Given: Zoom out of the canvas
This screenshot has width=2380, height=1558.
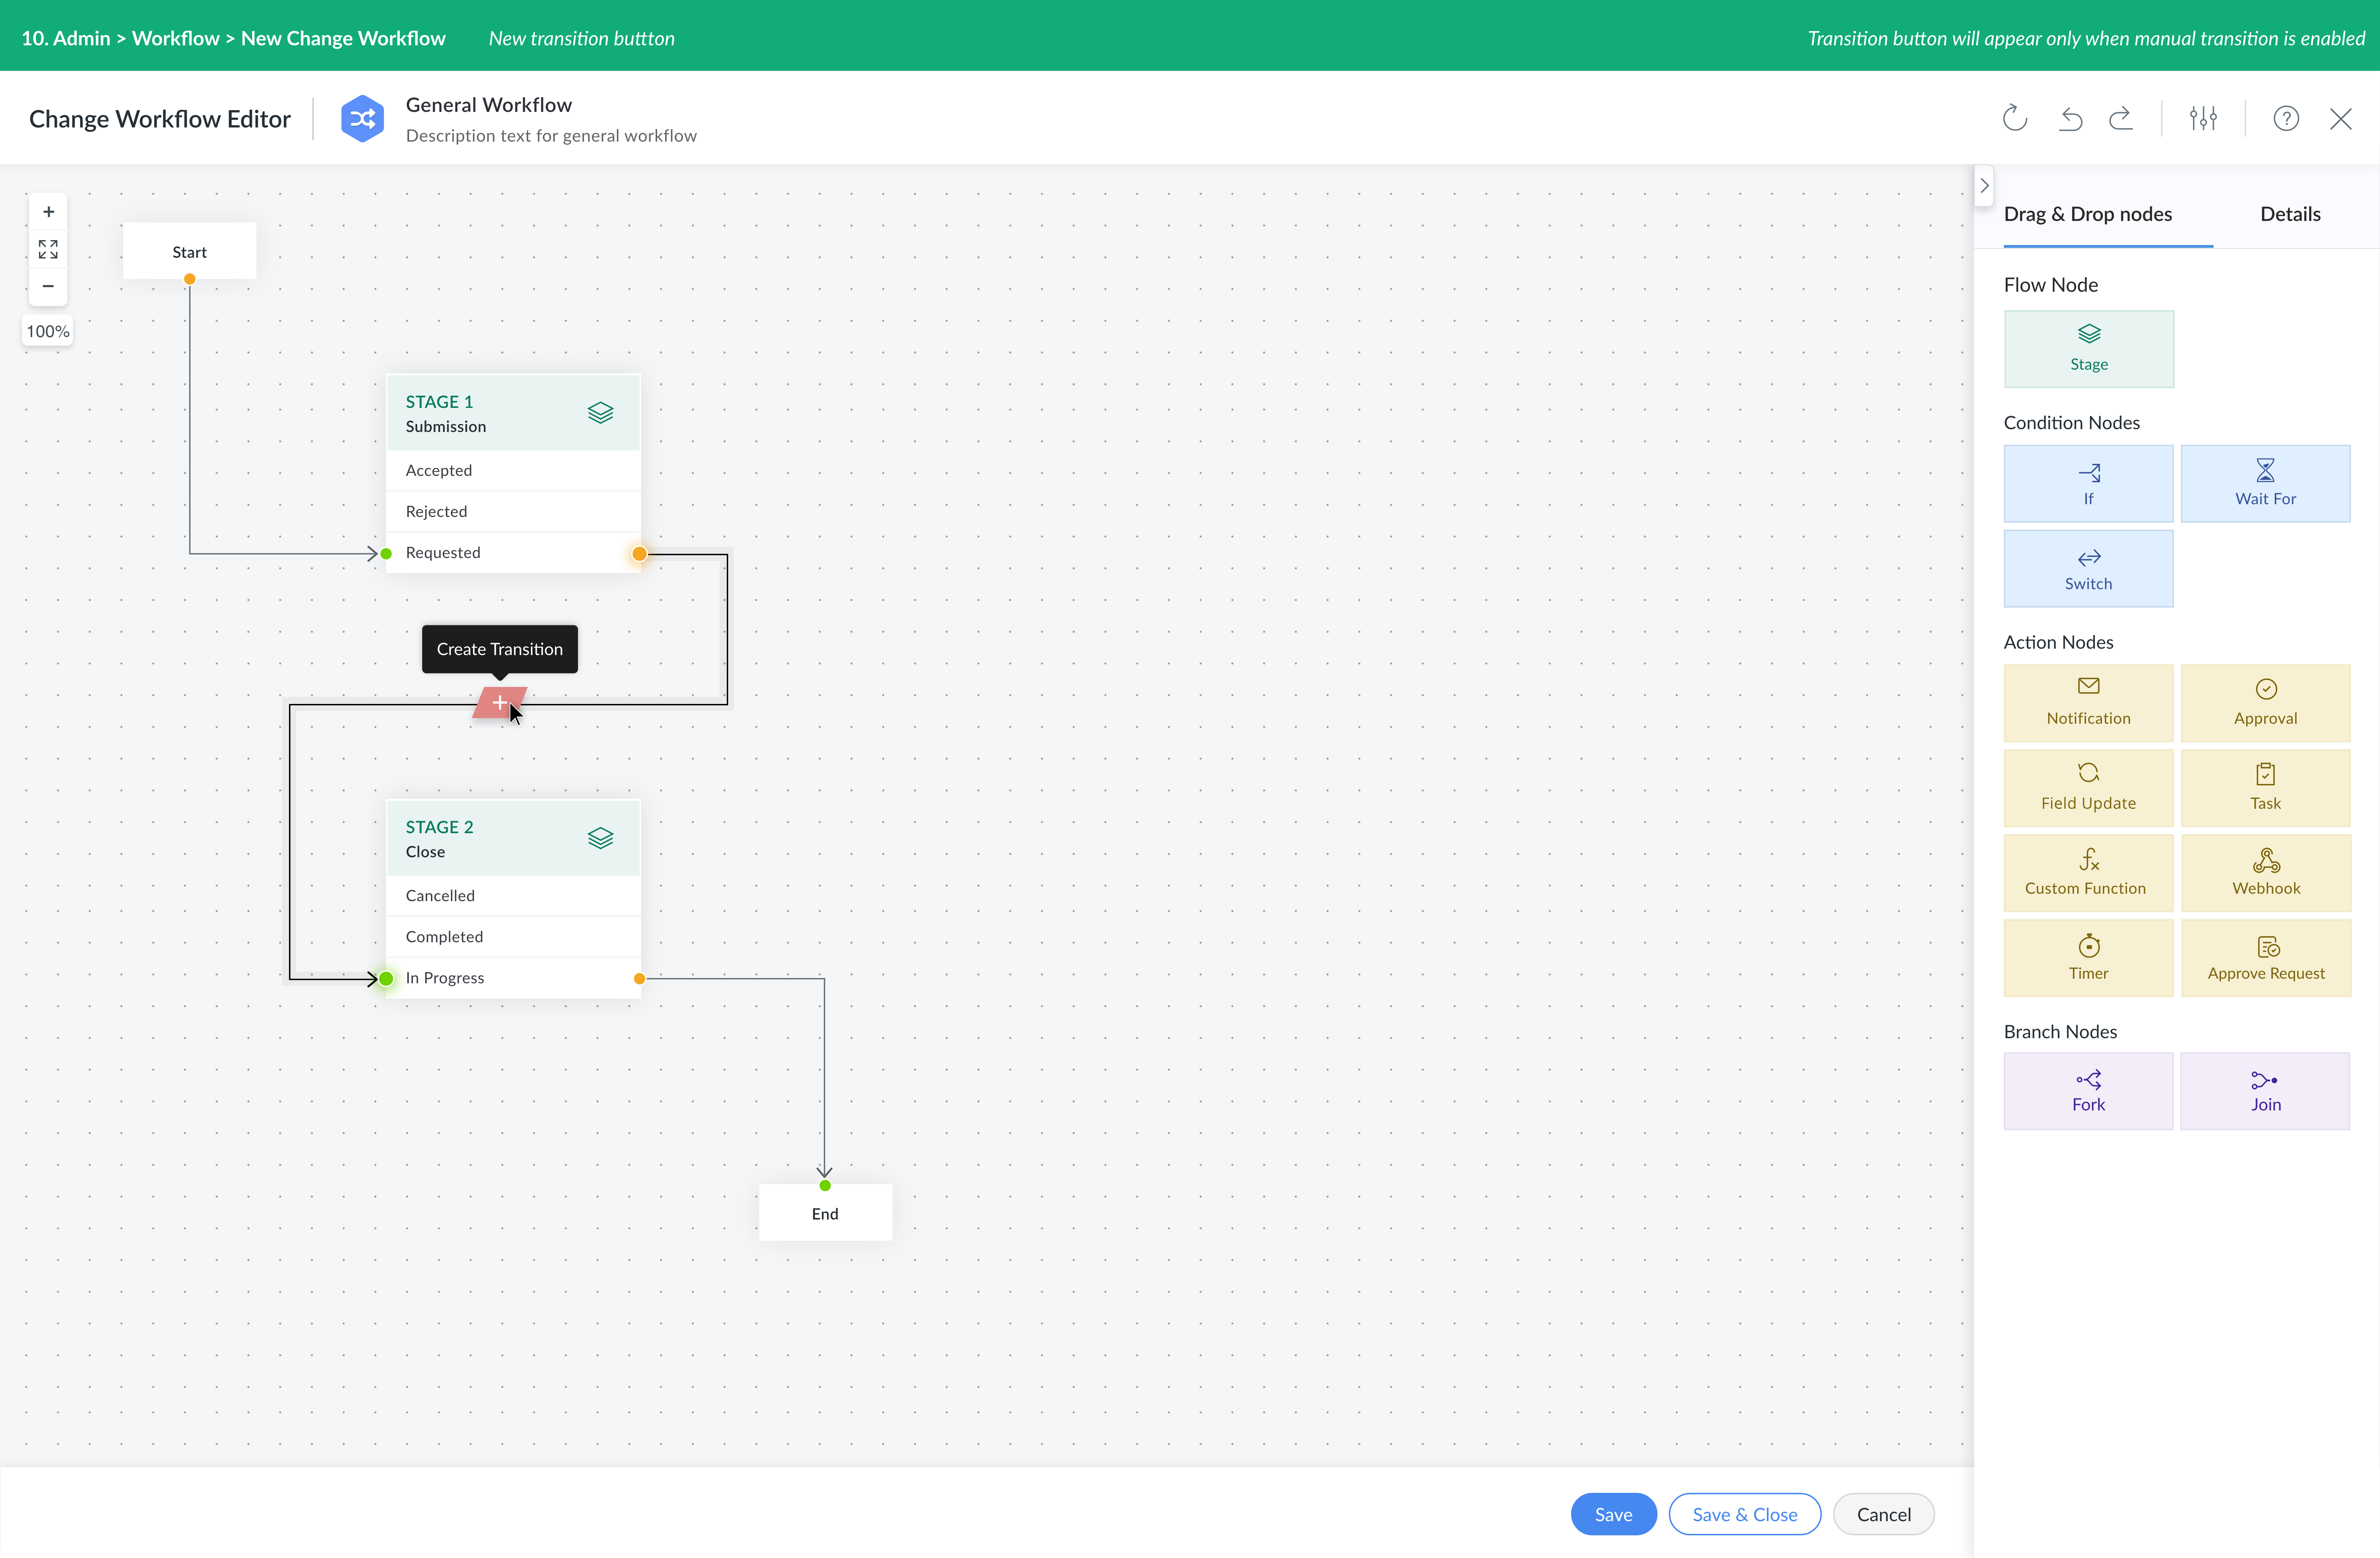Looking at the screenshot, I should (x=48, y=286).
